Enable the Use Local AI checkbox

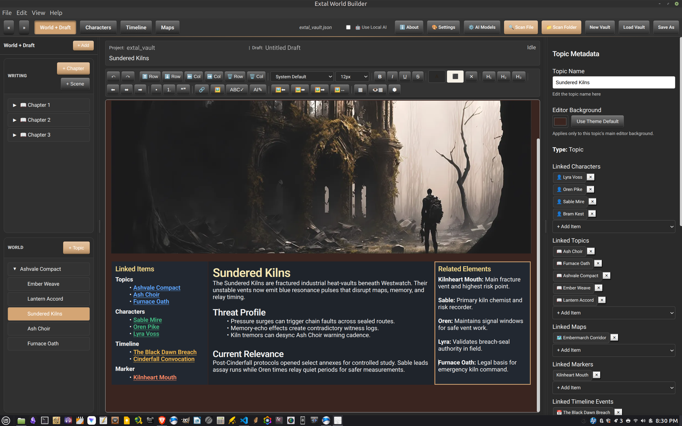click(x=348, y=27)
